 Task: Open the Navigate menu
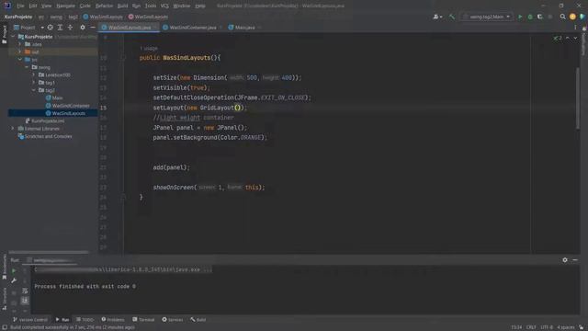pyautogui.click(x=65, y=6)
